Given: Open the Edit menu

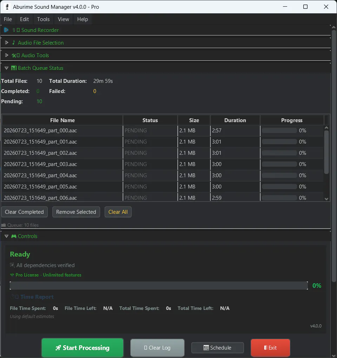Looking at the screenshot, I should click(24, 19).
